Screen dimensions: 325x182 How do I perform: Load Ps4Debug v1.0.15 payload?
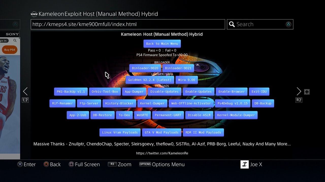click(233, 103)
